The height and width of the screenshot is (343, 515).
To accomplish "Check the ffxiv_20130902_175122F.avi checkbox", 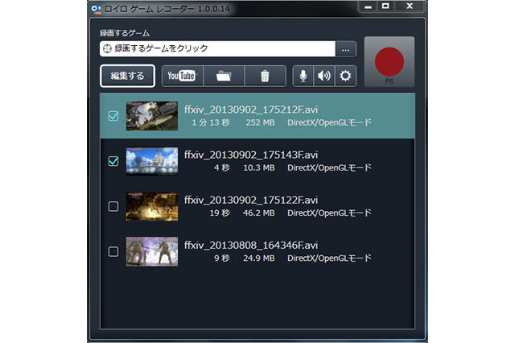I will pos(113,206).
